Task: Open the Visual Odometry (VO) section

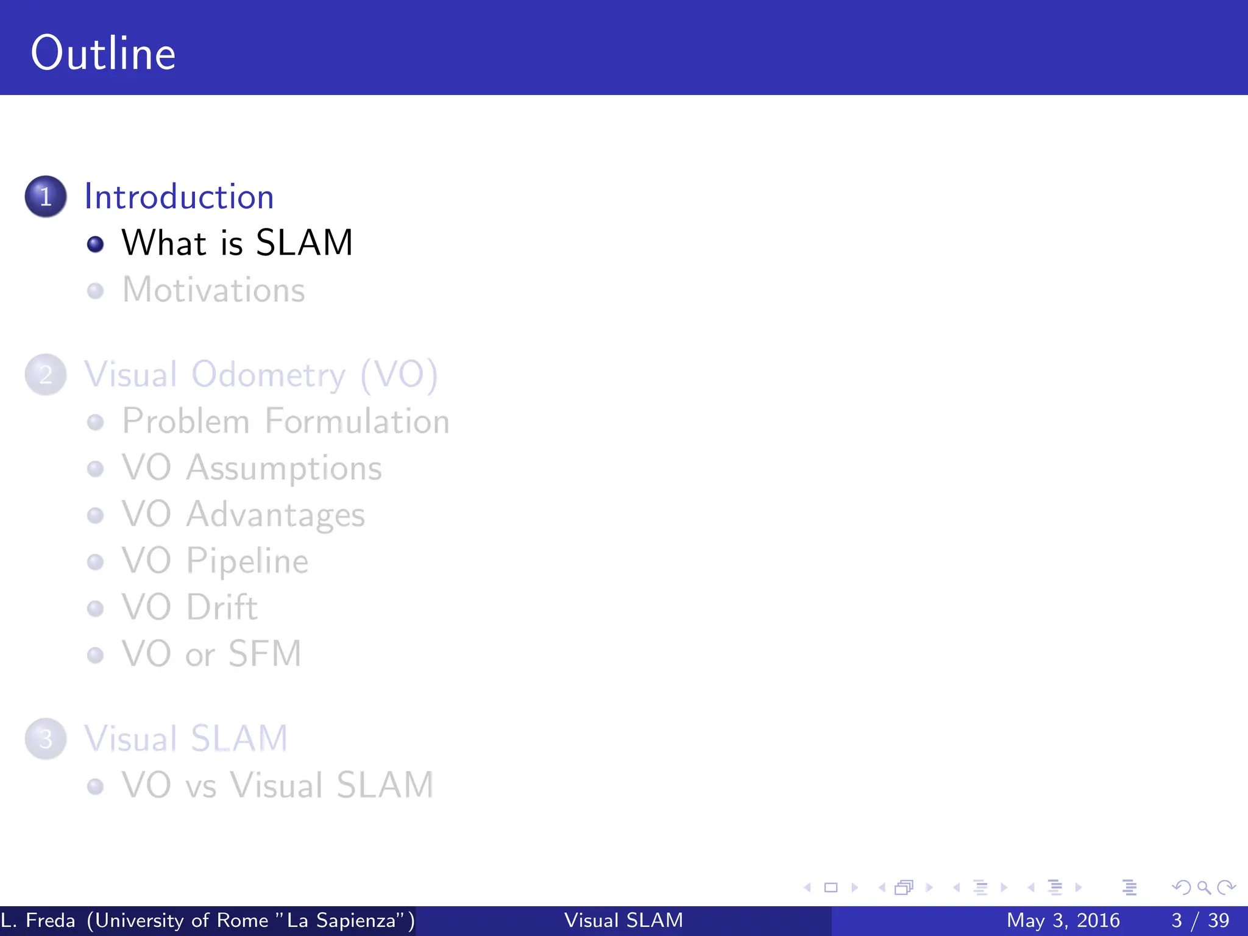Action: pos(261,375)
